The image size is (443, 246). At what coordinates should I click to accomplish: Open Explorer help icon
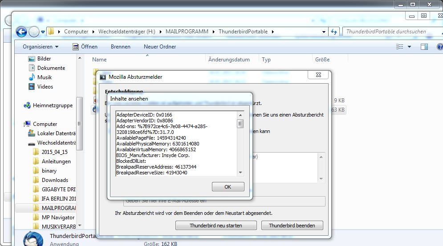440,47
